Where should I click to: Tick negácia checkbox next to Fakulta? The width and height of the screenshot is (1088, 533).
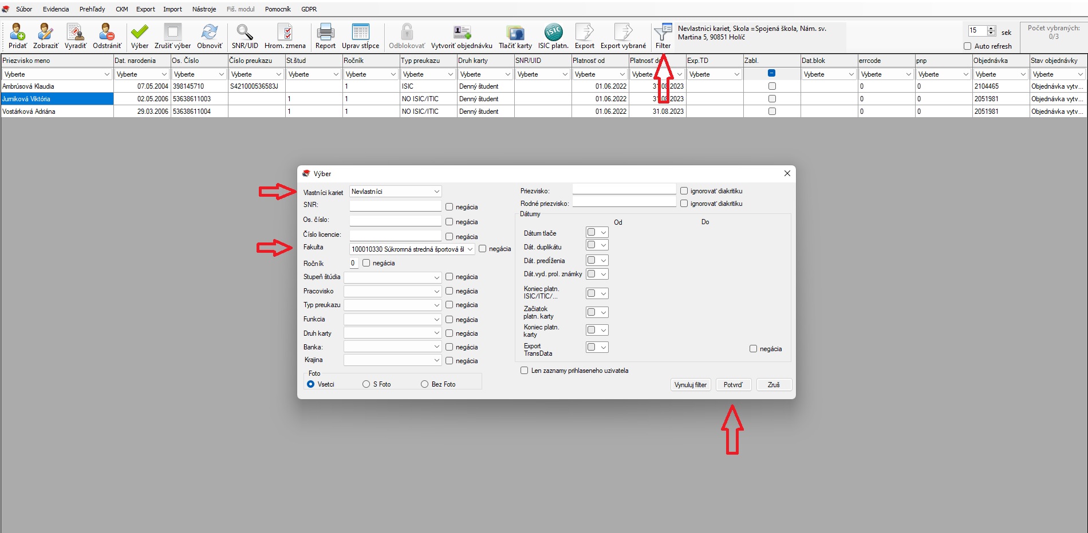click(x=483, y=249)
